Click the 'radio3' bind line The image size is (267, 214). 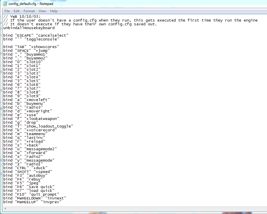[23, 107]
